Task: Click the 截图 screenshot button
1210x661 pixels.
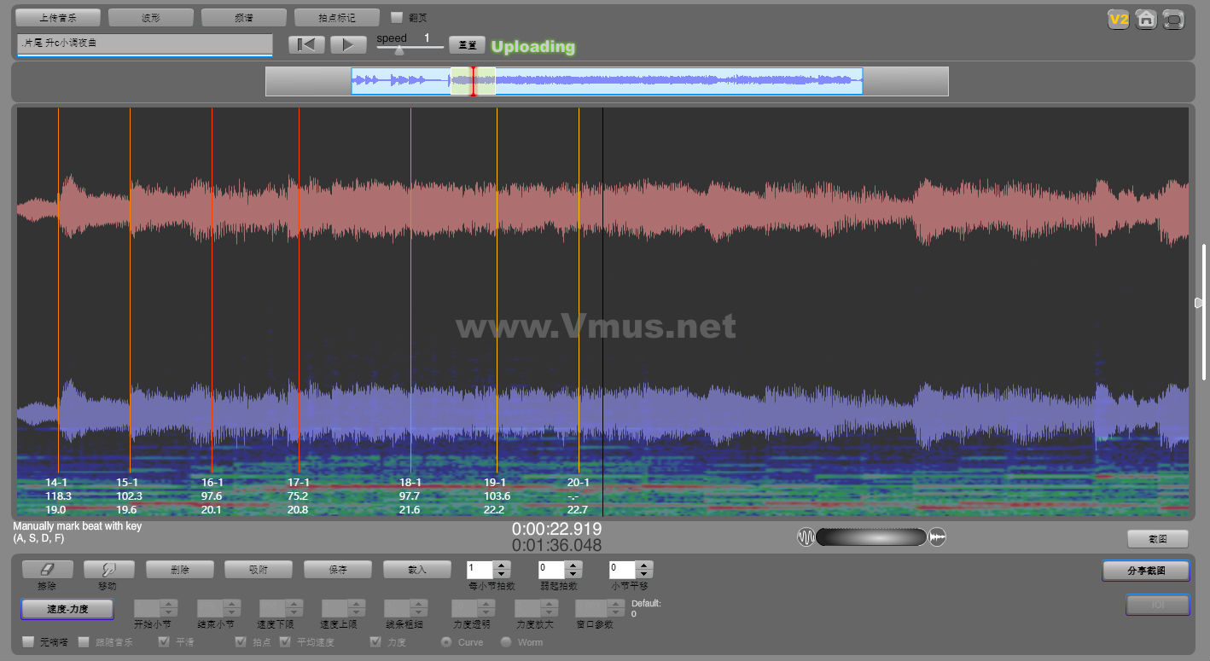Action: pyautogui.click(x=1158, y=538)
